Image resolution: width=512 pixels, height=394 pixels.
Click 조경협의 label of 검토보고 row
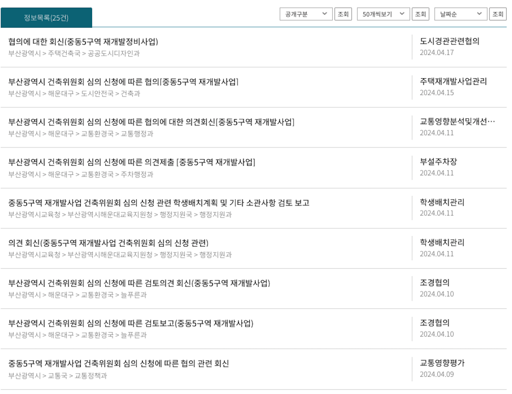(435, 323)
